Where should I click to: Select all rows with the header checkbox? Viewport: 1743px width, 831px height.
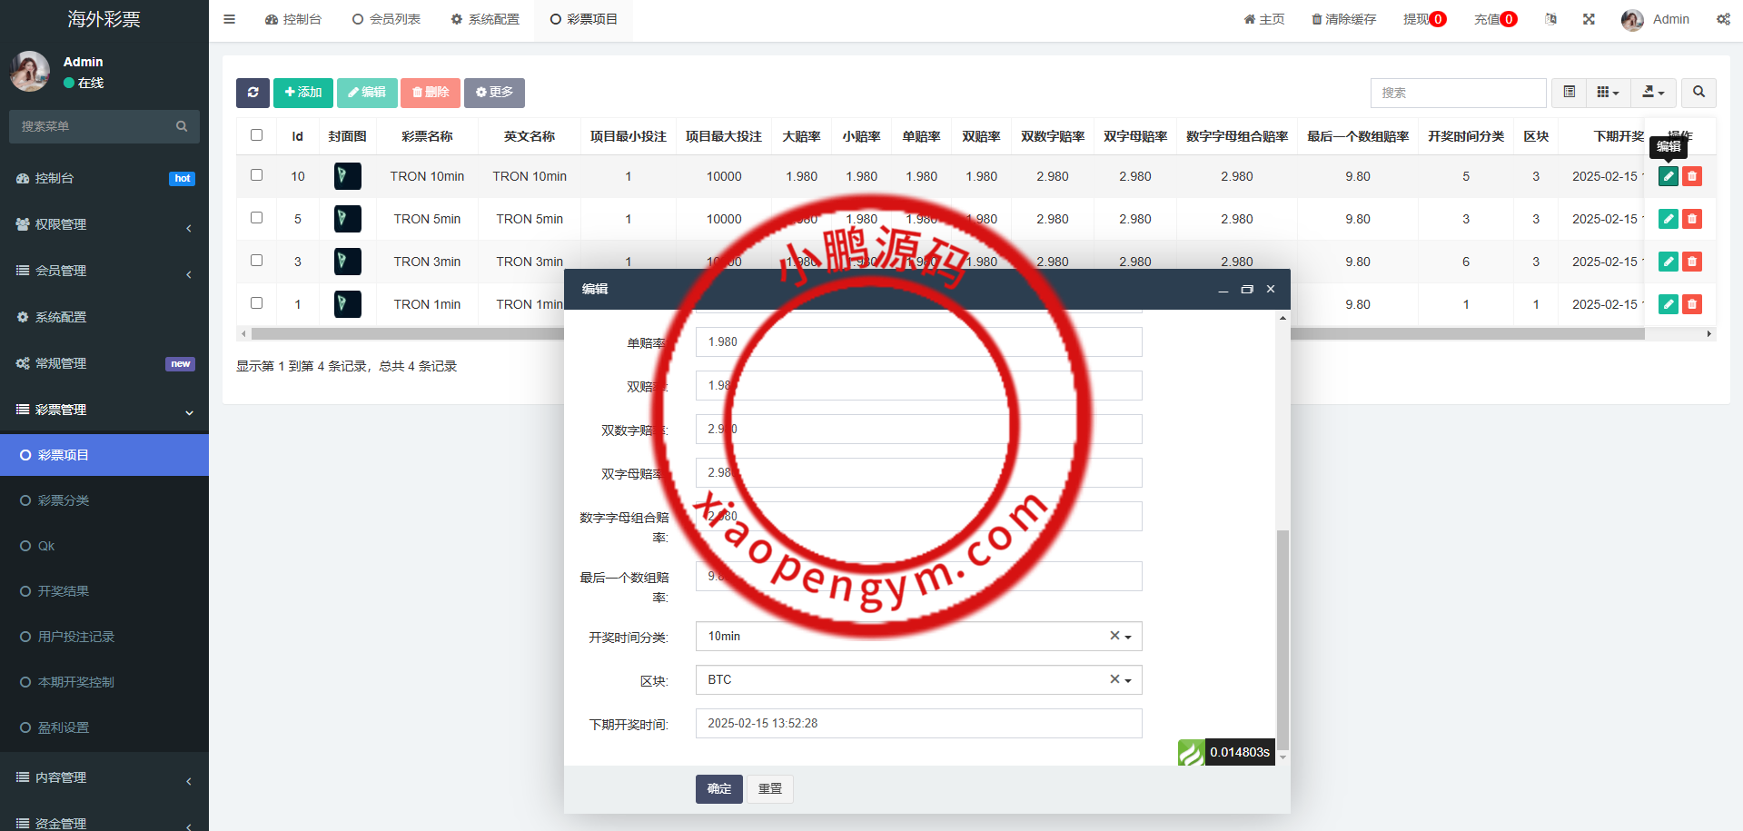point(256,135)
